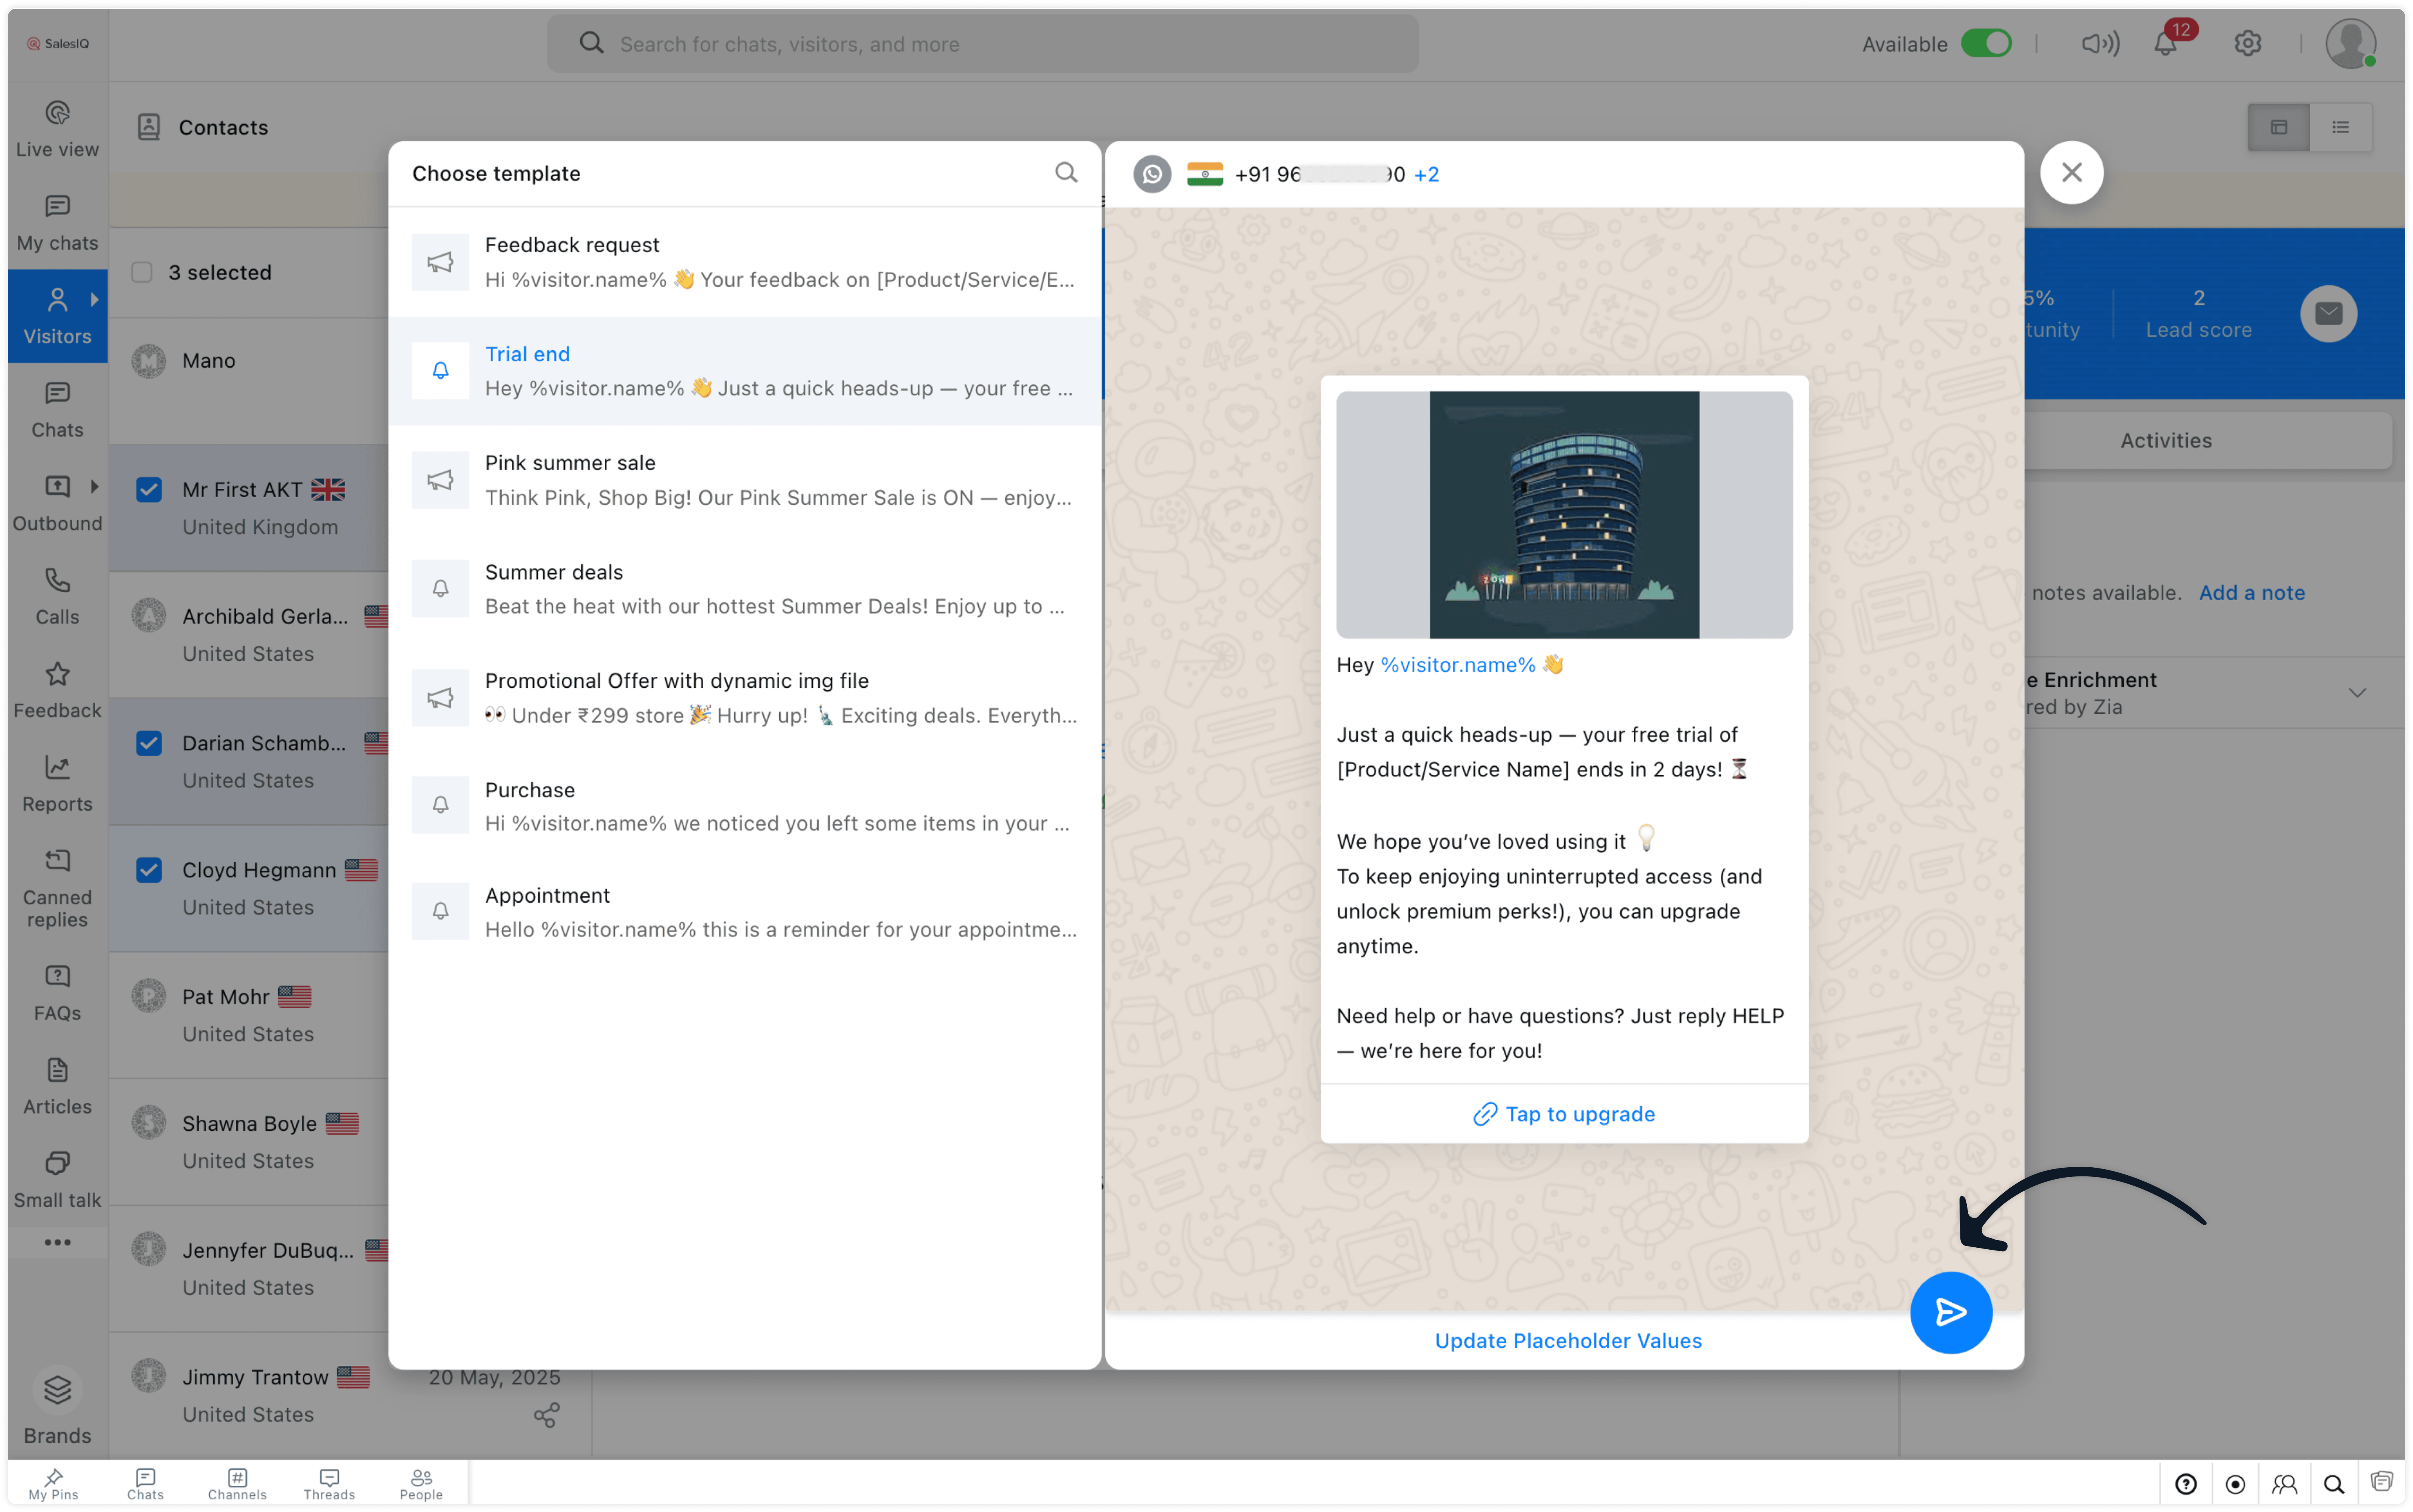Open Live view in sidebar
This screenshot has width=2413, height=1512.
(x=57, y=128)
